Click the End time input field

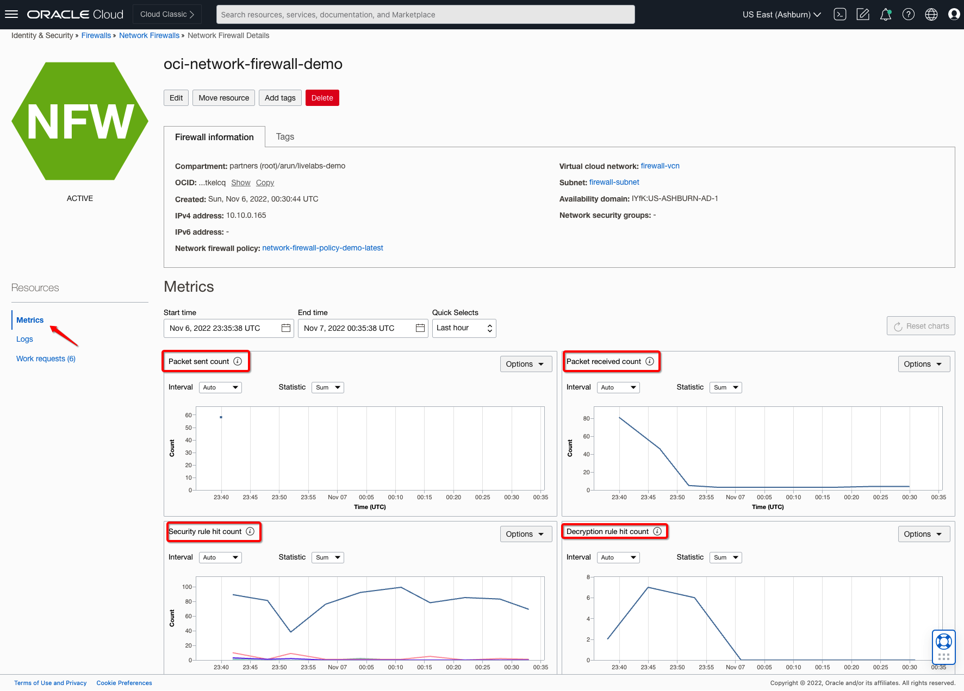[363, 328]
